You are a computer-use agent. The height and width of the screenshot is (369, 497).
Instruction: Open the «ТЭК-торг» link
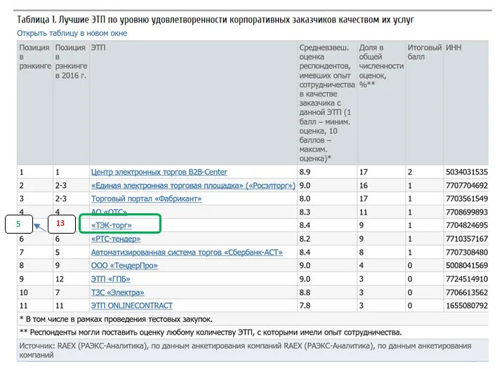tap(111, 225)
